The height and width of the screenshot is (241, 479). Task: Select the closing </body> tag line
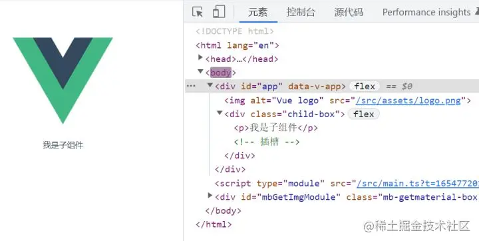point(224,211)
